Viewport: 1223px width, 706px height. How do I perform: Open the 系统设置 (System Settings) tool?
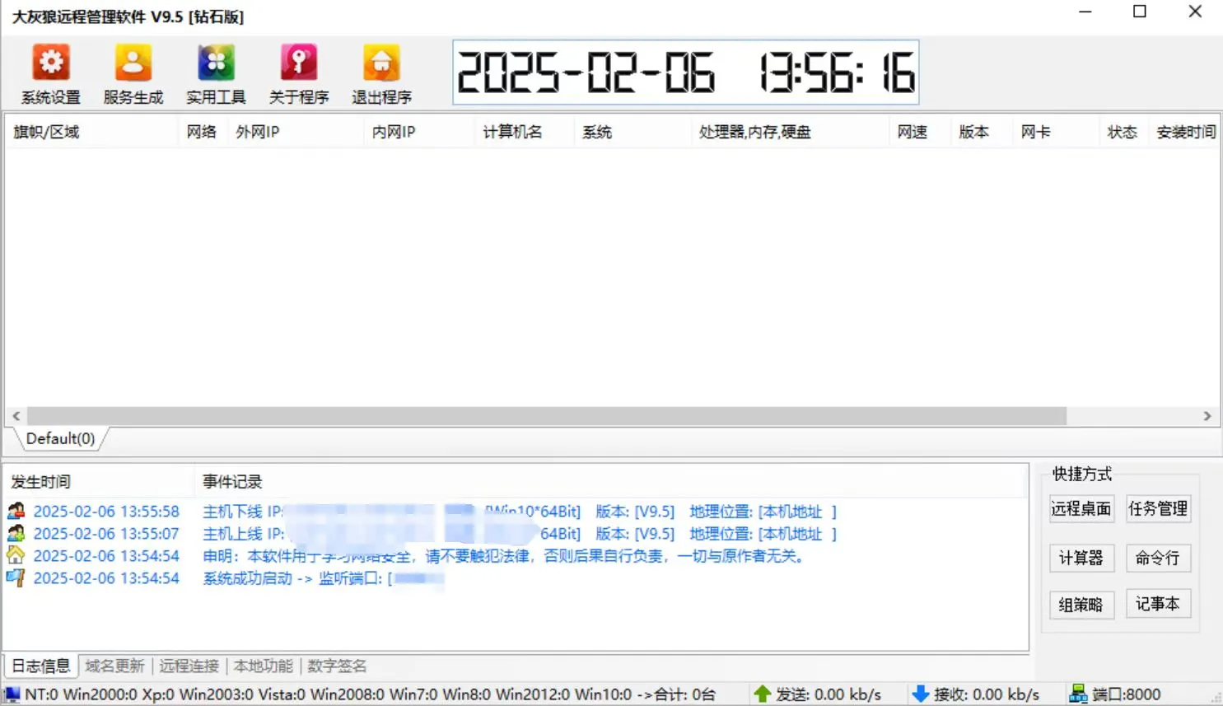point(50,72)
